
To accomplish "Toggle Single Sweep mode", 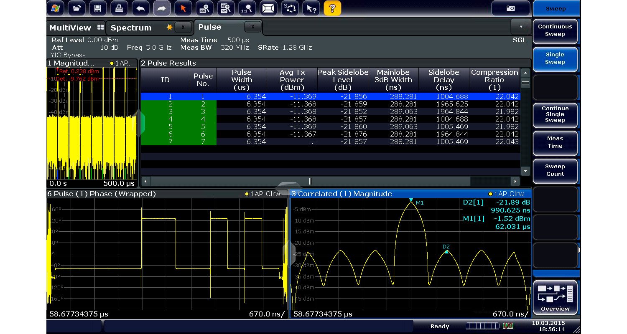I will click(x=555, y=58).
